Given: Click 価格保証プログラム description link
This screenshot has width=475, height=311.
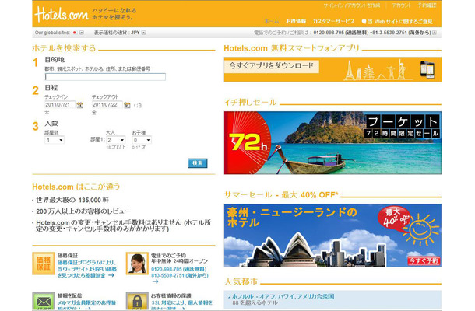Looking at the screenshot, I should pyautogui.click(x=87, y=269).
